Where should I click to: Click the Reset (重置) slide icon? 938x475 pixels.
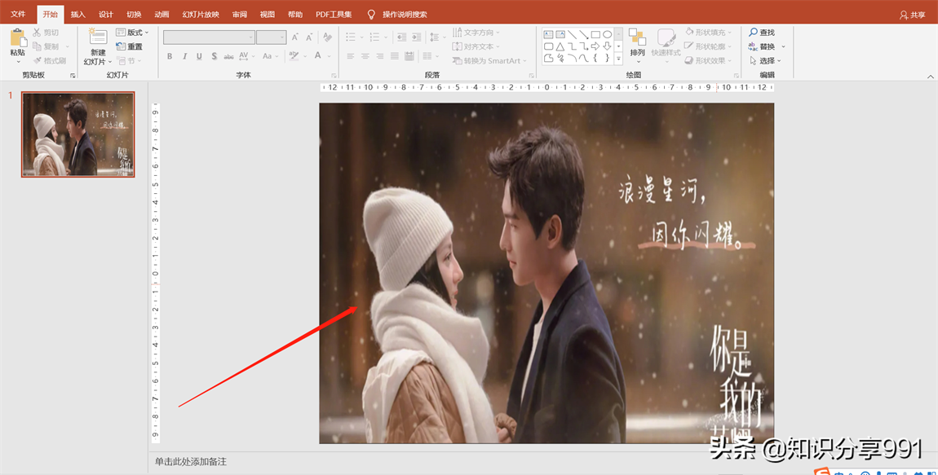tap(129, 47)
